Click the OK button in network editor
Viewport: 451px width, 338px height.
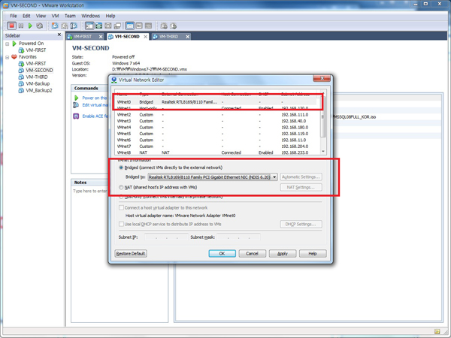222,254
